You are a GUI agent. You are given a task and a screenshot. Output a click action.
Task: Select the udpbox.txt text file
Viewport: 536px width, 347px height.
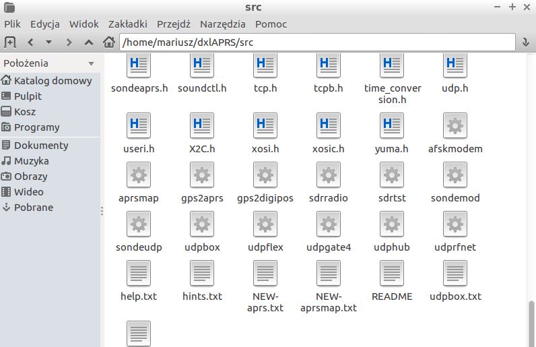tap(455, 281)
